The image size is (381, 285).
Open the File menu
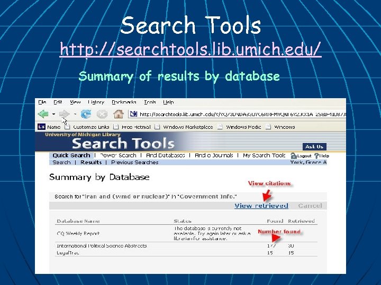click(42, 102)
